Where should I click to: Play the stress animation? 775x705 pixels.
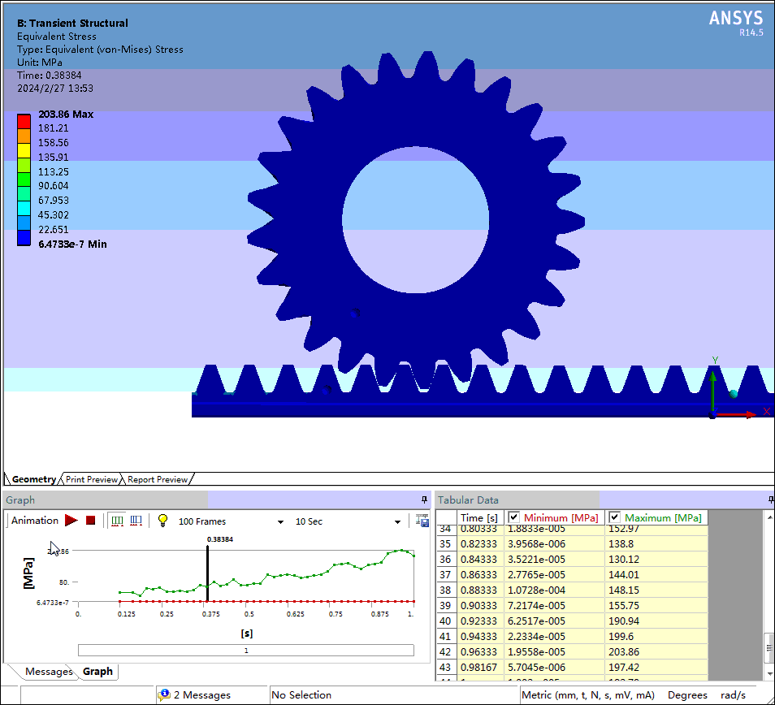(71, 521)
